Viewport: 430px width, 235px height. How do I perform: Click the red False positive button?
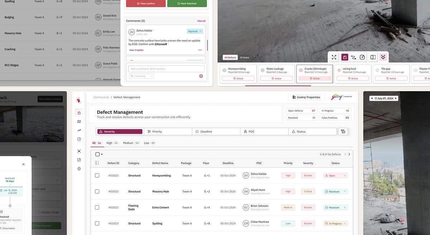146,3
